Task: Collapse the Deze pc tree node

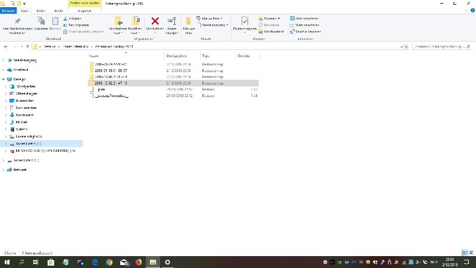Action: 4,79
